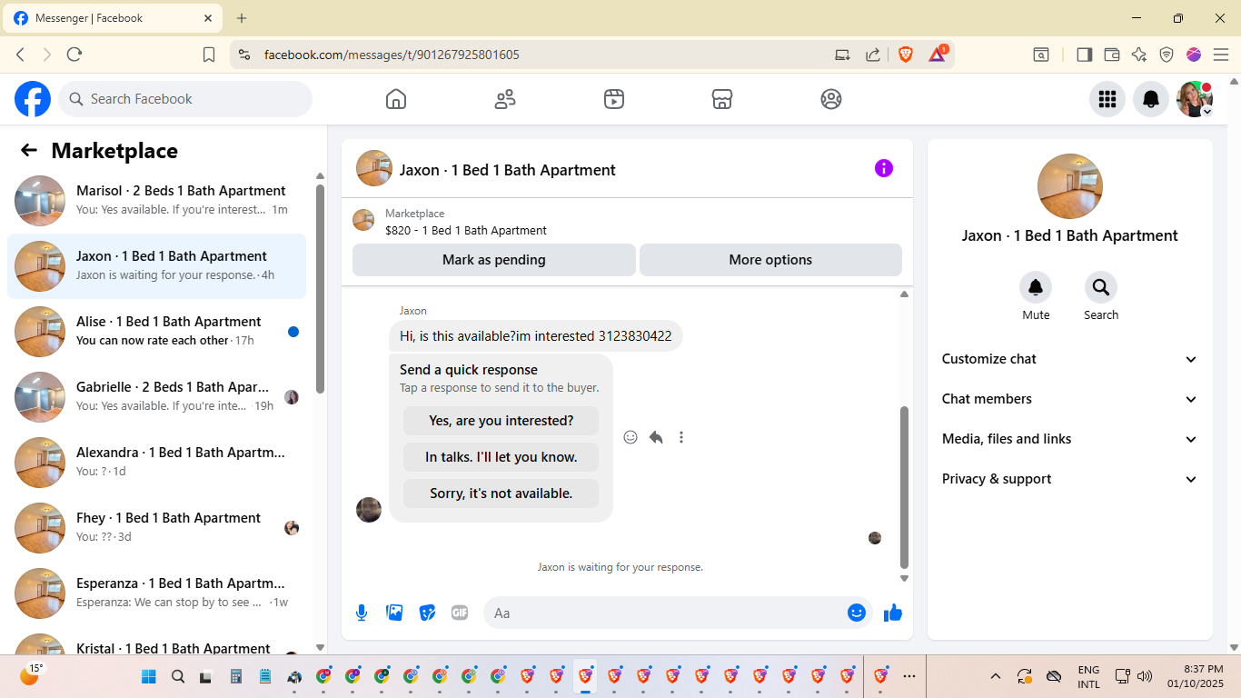Open the Brave Leo AI sparkle icon
This screenshot has width=1241, height=698.
click(1139, 55)
